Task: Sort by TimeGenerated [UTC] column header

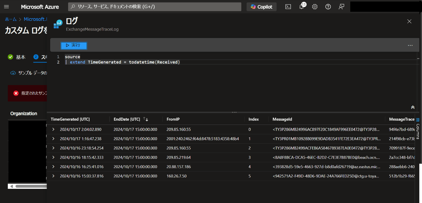Action: pyautogui.click(x=70, y=119)
